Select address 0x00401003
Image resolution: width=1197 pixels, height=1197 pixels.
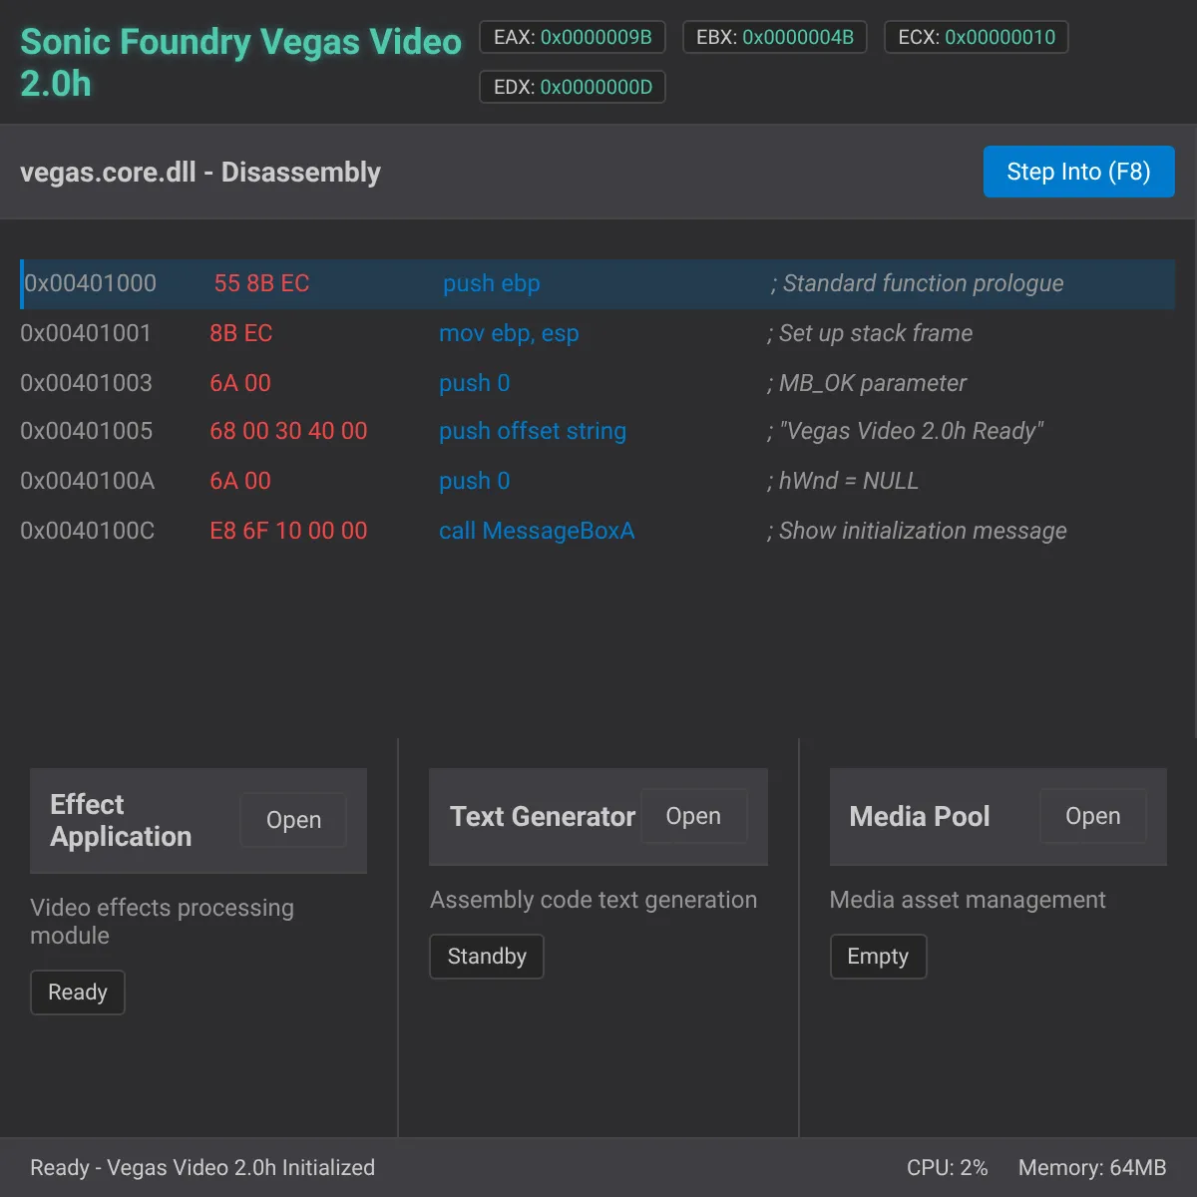(86, 383)
